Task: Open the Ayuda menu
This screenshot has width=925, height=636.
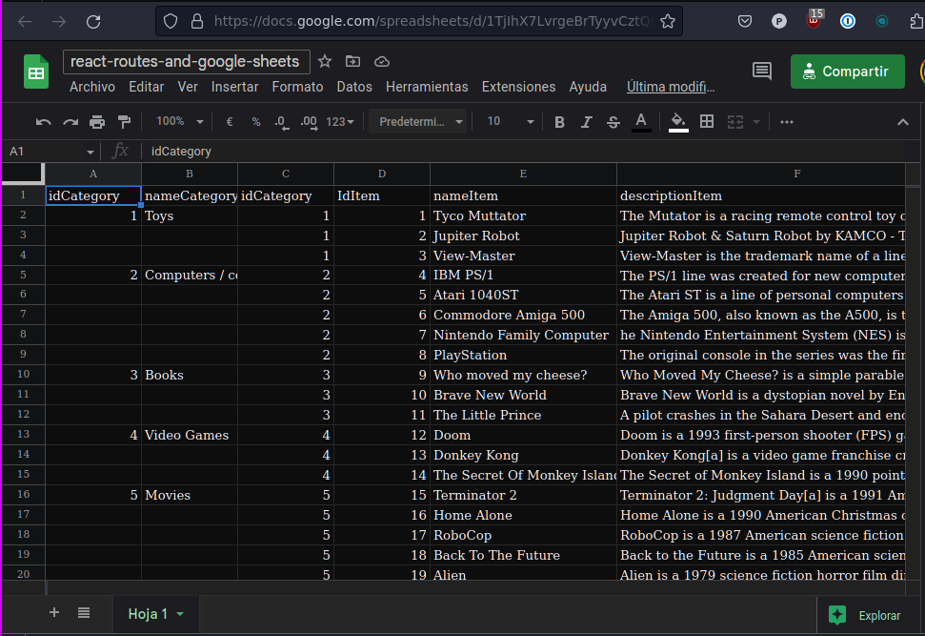Action: click(x=588, y=87)
